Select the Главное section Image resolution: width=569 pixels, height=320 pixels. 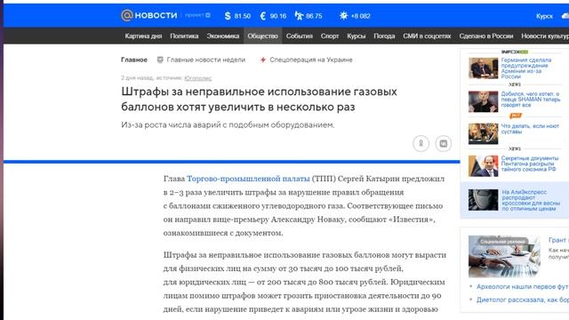point(134,60)
